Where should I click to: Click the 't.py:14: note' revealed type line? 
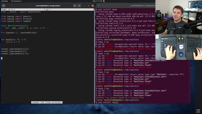(123, 63)
